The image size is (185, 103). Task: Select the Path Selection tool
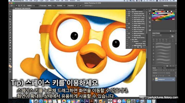point(10,54)
